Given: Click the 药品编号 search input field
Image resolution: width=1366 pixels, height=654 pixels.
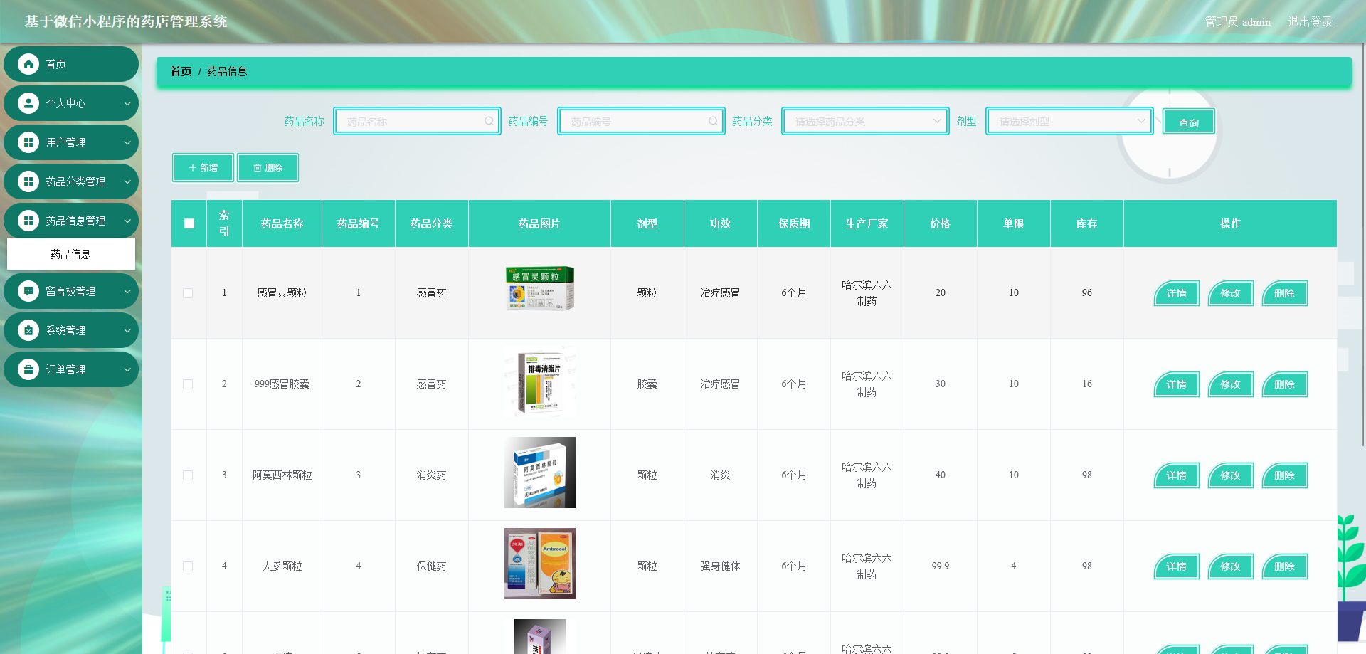Looking at the screenshot, I should point(641,121).
